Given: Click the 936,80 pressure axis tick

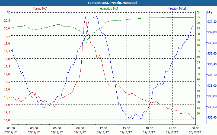Looking at the screenshot, I should [x=212, y=43].
